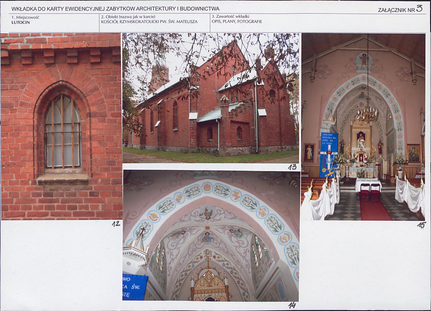Viewport: 431px width, 311px height.
Task: Click the 3. Zawartość wkładki label
Action: tap(230, 17)
